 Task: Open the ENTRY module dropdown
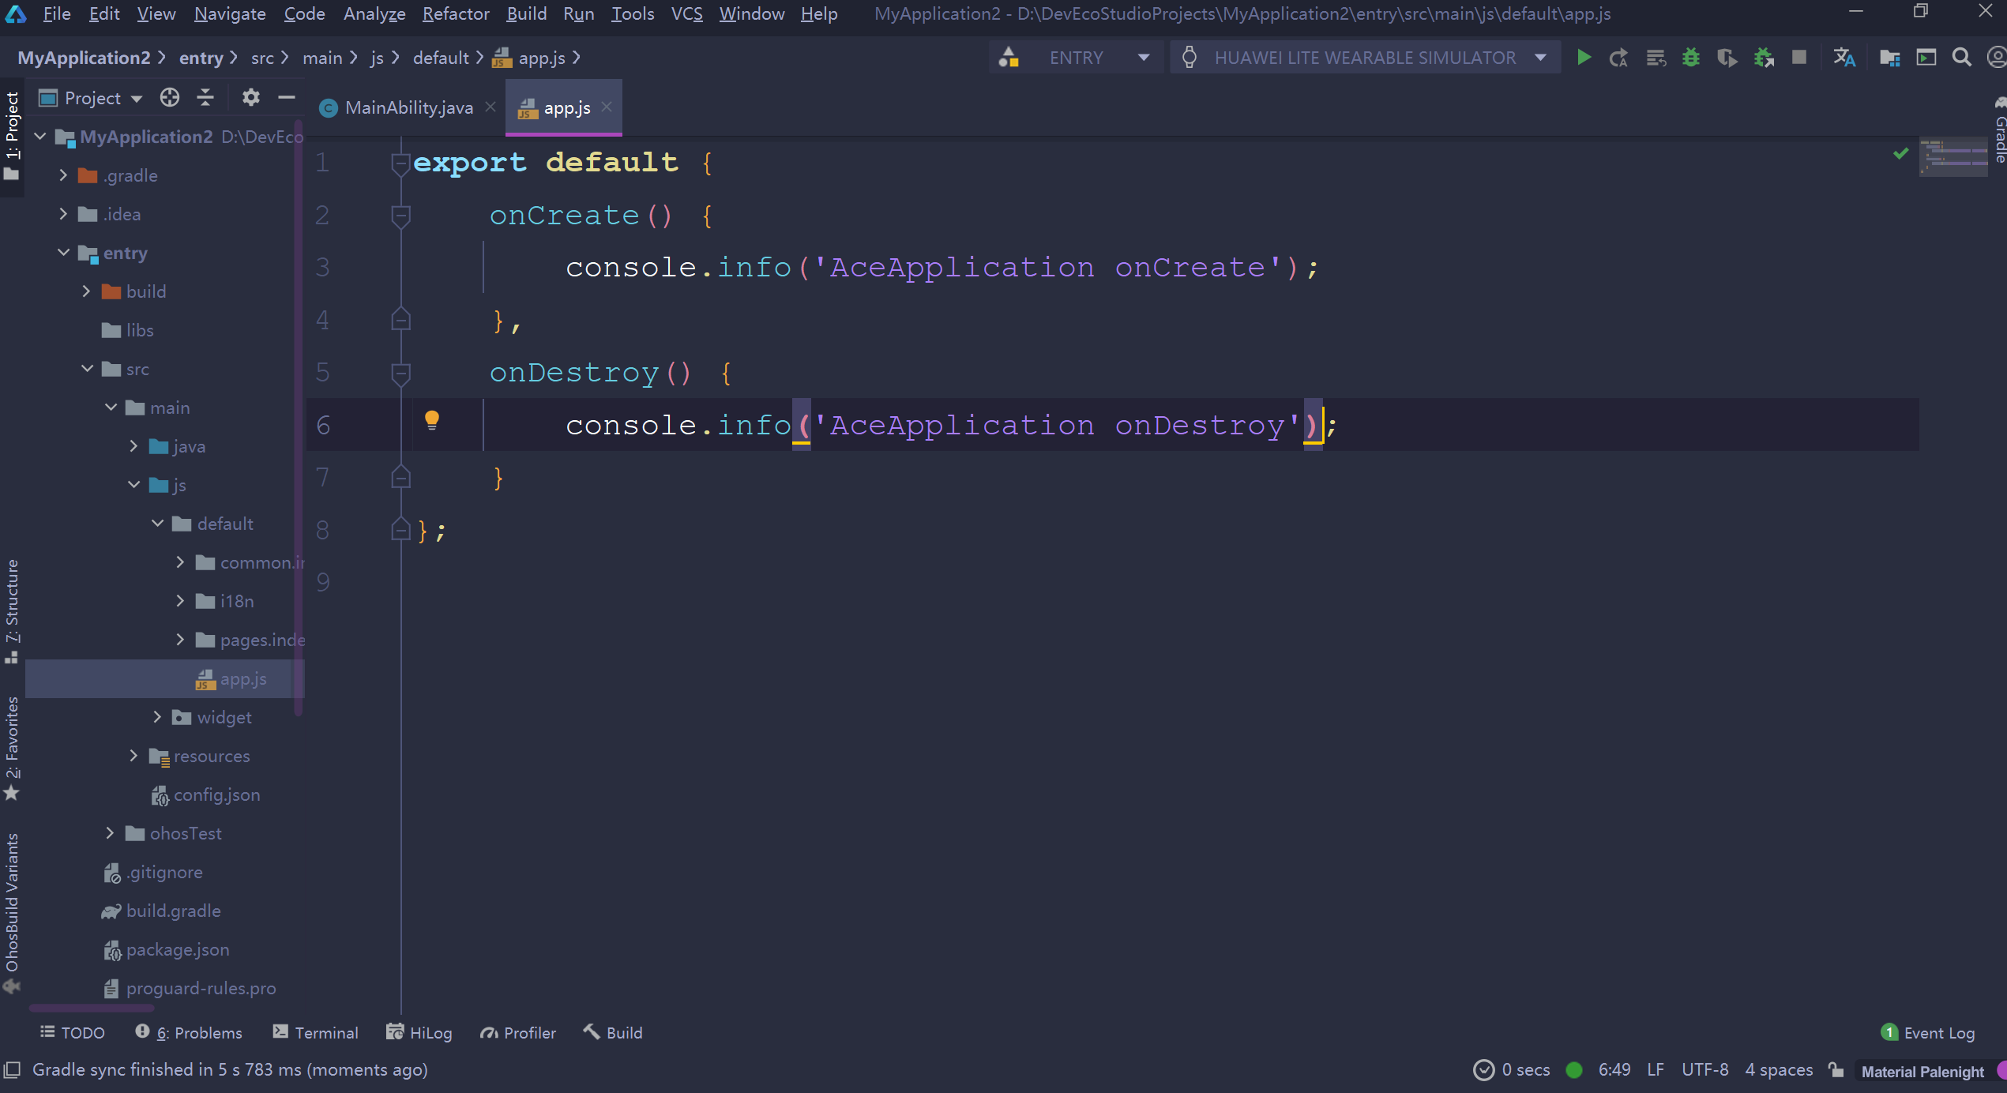pyautogui.click(x=1143, y=58)
